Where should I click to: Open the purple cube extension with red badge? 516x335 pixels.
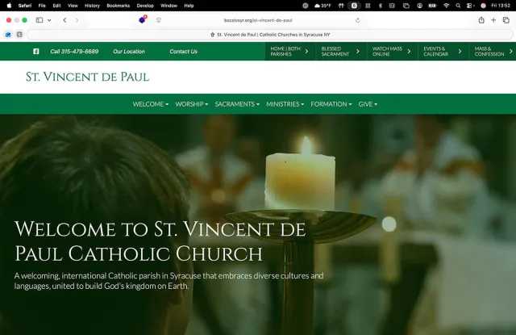tap(143, 19)
